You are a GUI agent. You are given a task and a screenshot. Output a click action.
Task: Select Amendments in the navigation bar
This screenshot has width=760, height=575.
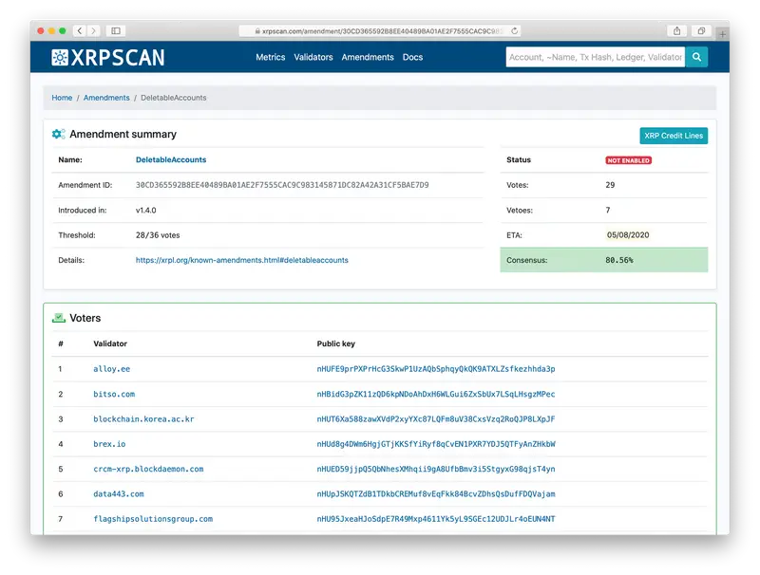[x=369, y=57]
